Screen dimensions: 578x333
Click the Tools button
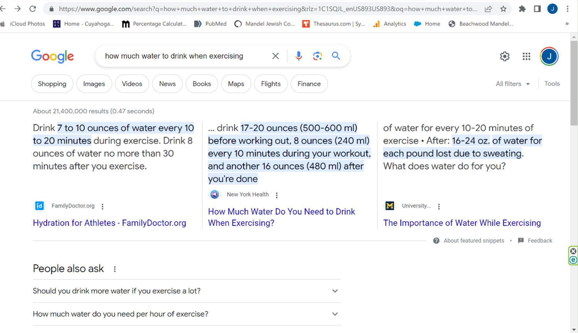pyautogui.click(x=552, y=84)
